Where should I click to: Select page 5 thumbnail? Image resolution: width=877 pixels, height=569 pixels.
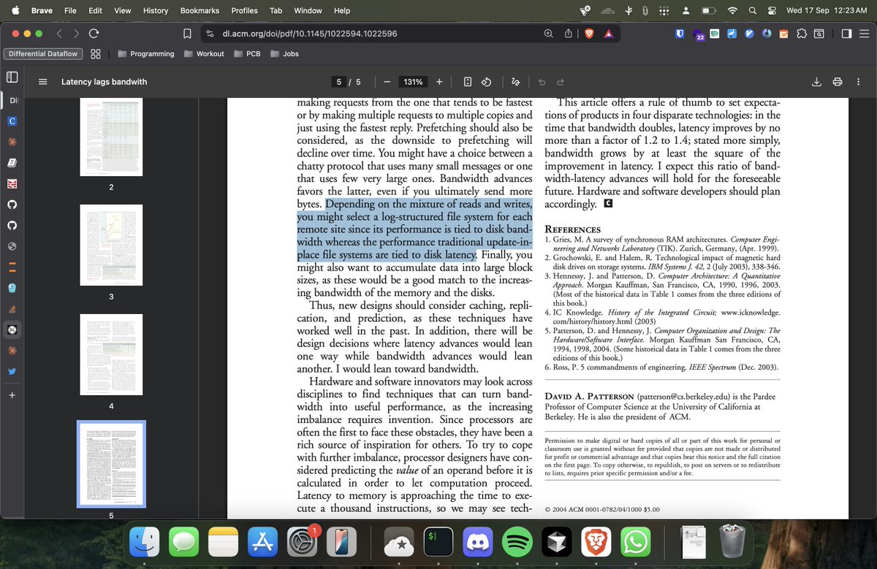(x=111, y=464)
